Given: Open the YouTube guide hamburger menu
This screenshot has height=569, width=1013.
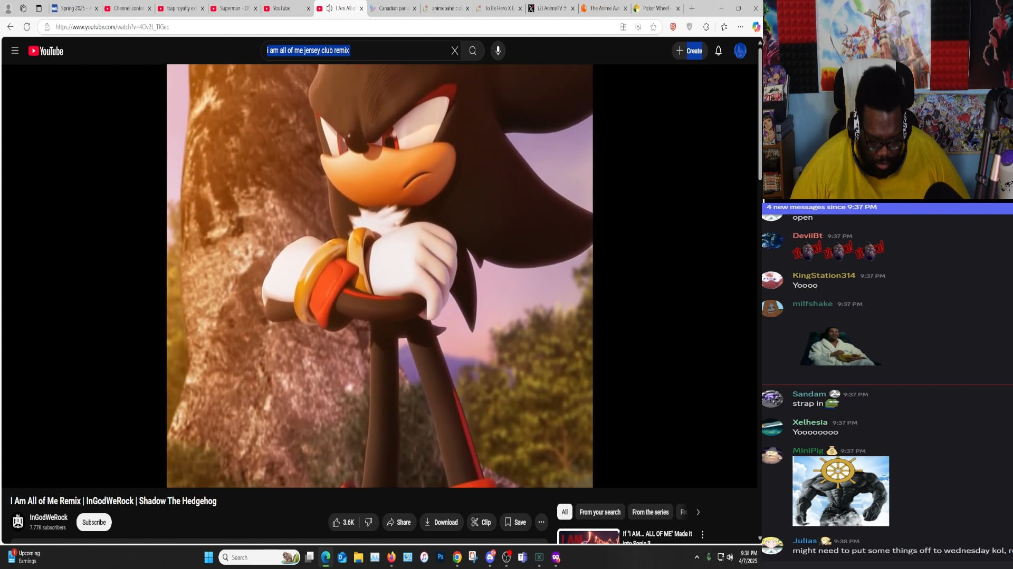Looking at the screenshot, I should coord(15,51).
